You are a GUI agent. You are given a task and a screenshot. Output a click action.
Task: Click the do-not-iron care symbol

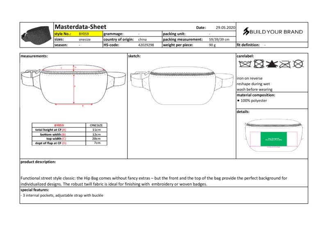click(285, 64)
